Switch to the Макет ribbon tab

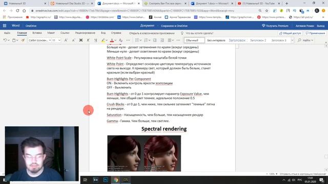(51, 33)
